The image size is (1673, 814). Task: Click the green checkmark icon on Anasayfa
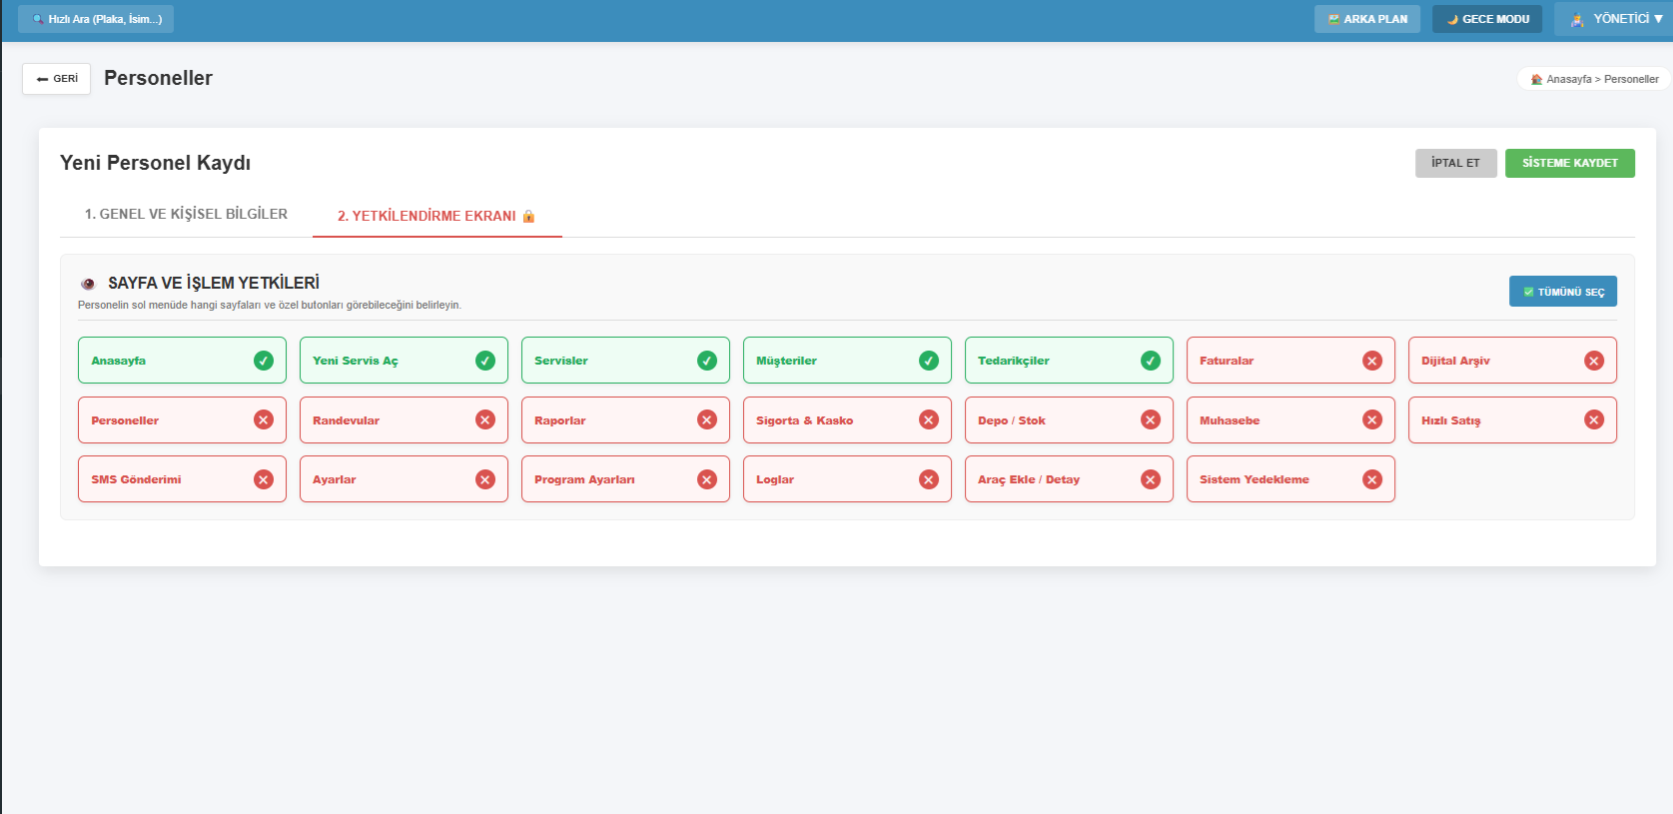coord(264,361)
